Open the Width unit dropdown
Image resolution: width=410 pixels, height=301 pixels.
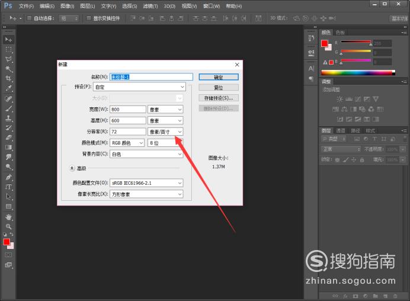165,109
